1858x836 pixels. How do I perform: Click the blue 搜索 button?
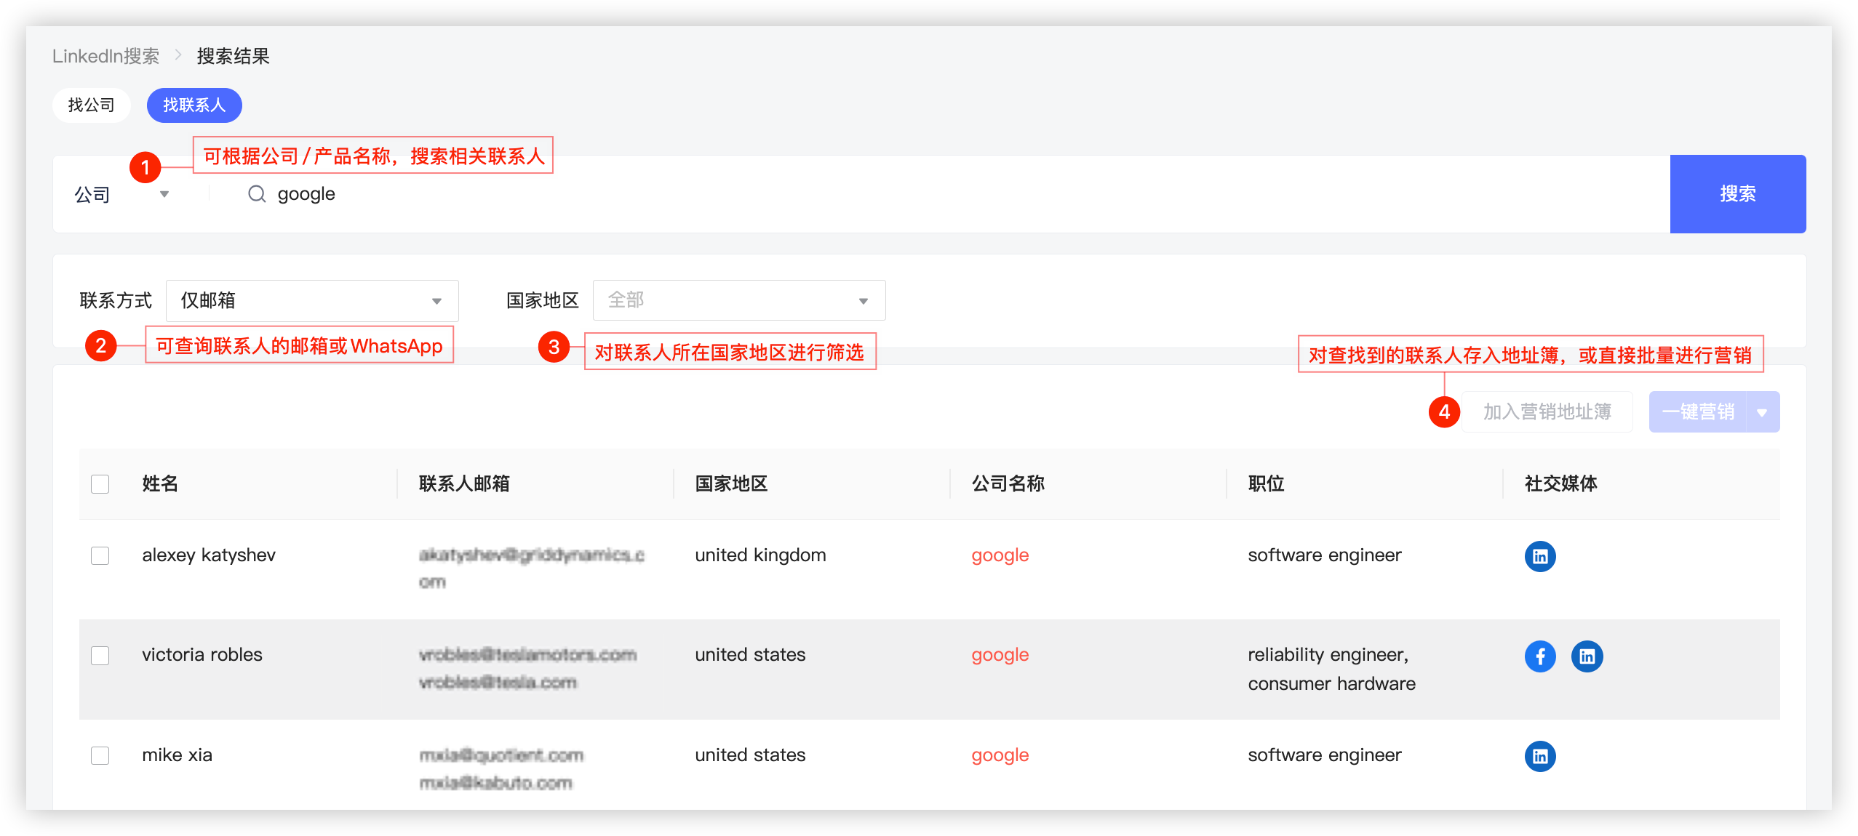(1737, 193)
